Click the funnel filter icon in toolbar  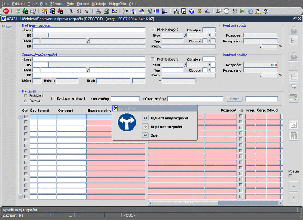87,11
